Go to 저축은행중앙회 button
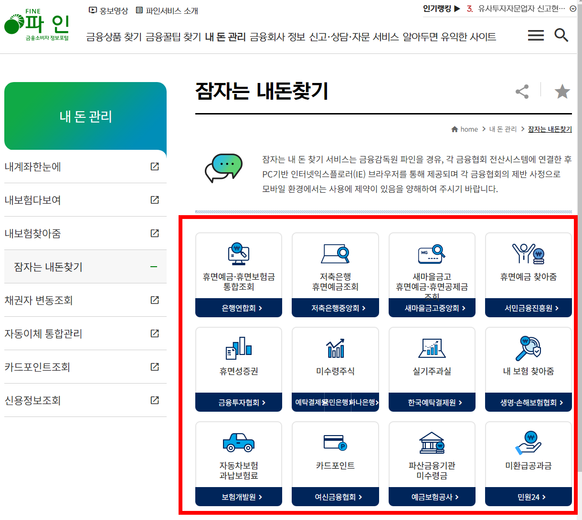582x520 pixels. [x=335, y=308]
